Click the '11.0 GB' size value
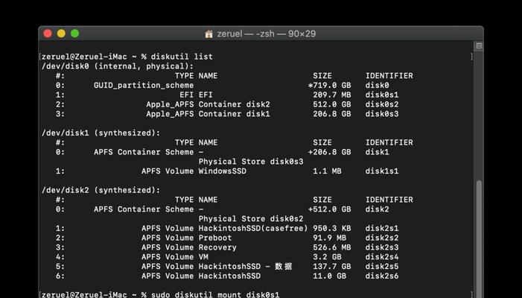 coord(330,276)
